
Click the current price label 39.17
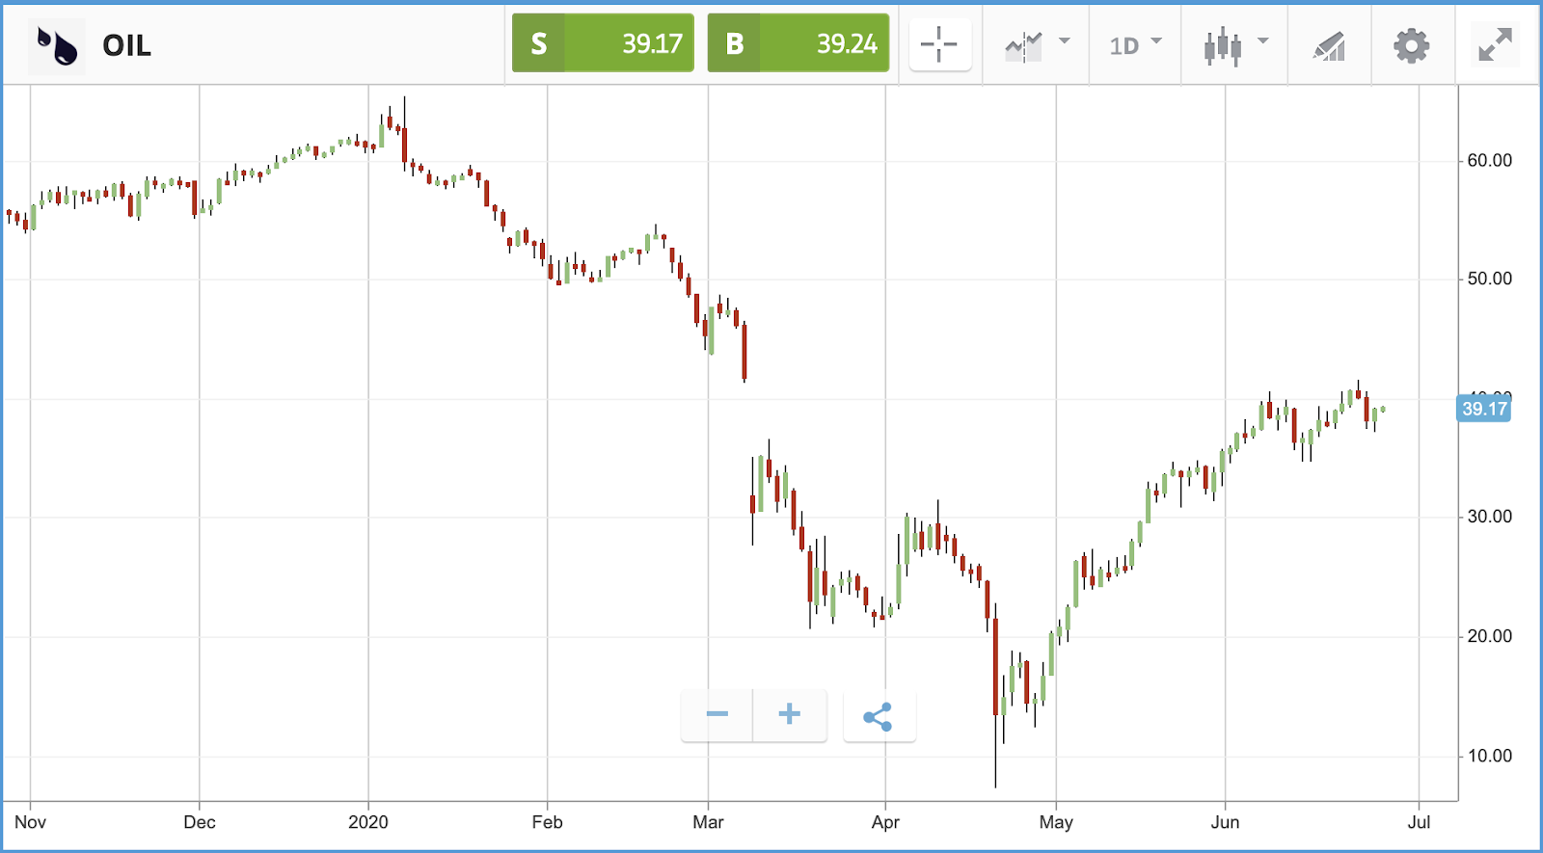click(1483, 409)
